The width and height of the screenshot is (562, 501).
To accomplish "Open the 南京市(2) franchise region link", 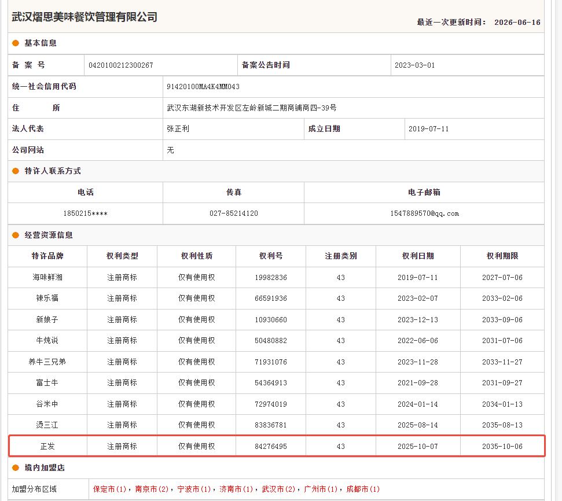I will coord(152,489).
